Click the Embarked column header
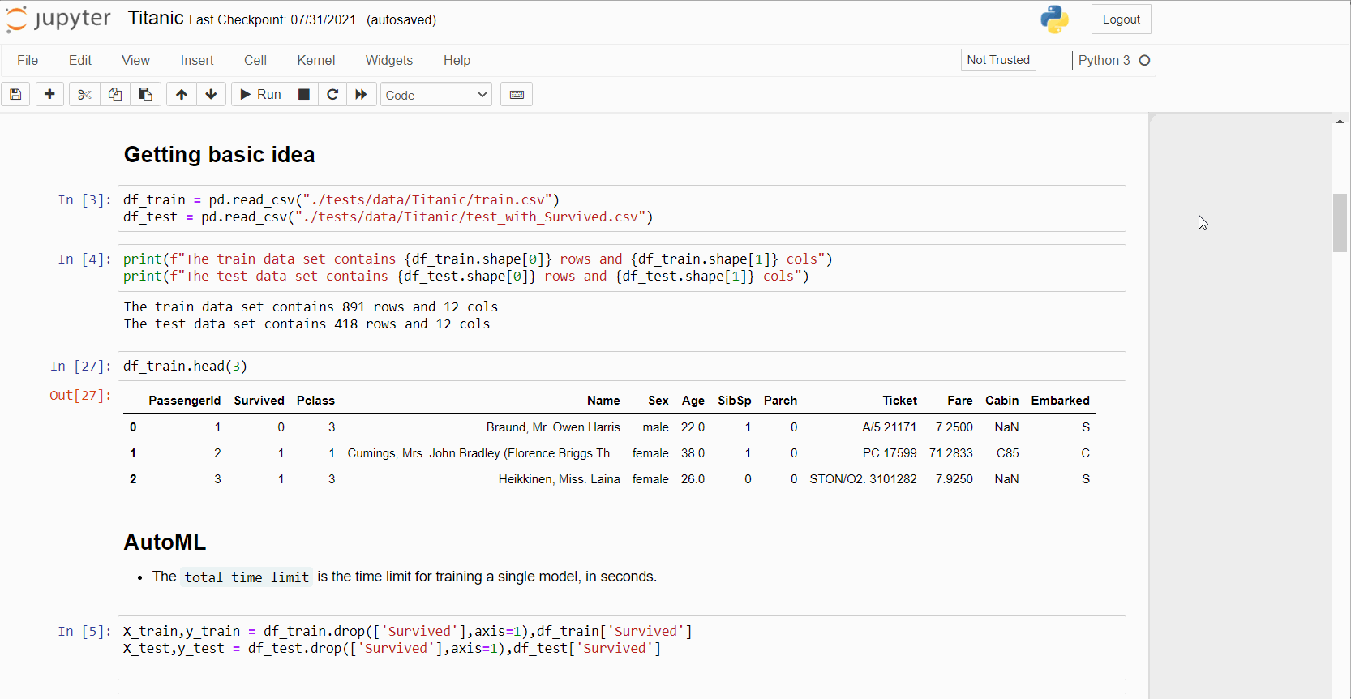Viewport: 1351px width, 699px height. 1060,401
